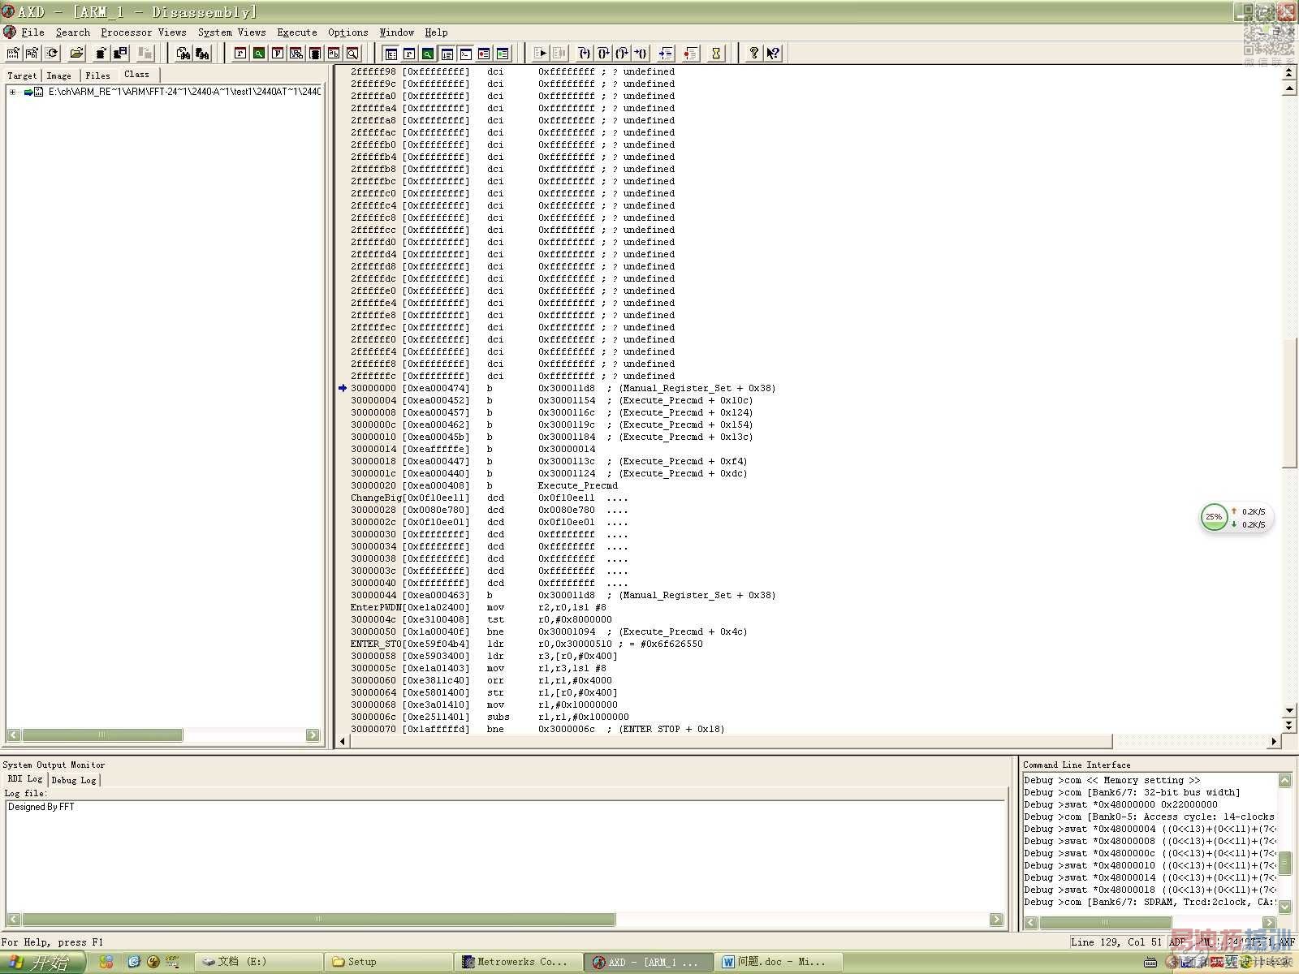The width and height of the screenshot is (1299, 974).
Task: Open the E: drive taskbar button
Action: (258, 962)
